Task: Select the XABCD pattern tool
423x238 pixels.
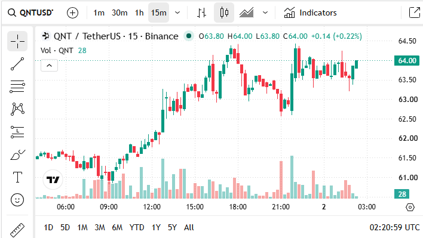Action: click(17, 109)
